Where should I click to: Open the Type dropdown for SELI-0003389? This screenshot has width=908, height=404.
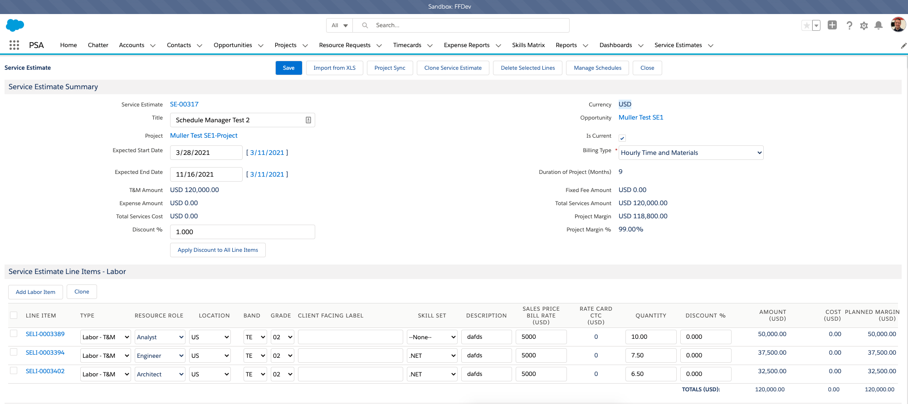[106, 337]
